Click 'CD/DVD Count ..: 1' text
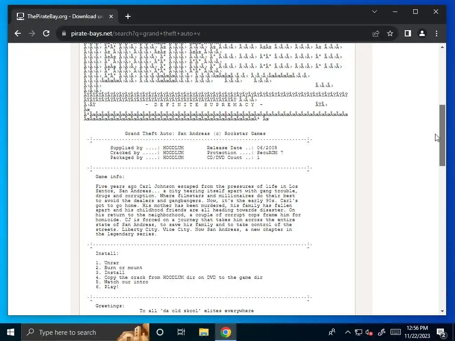This screenshot has width=455, height=341. tap(233, 158)
